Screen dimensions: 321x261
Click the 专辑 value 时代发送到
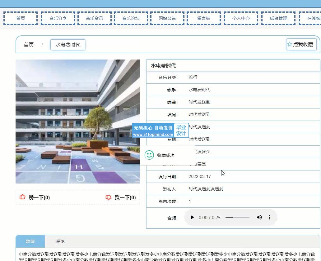pos(199,139)
